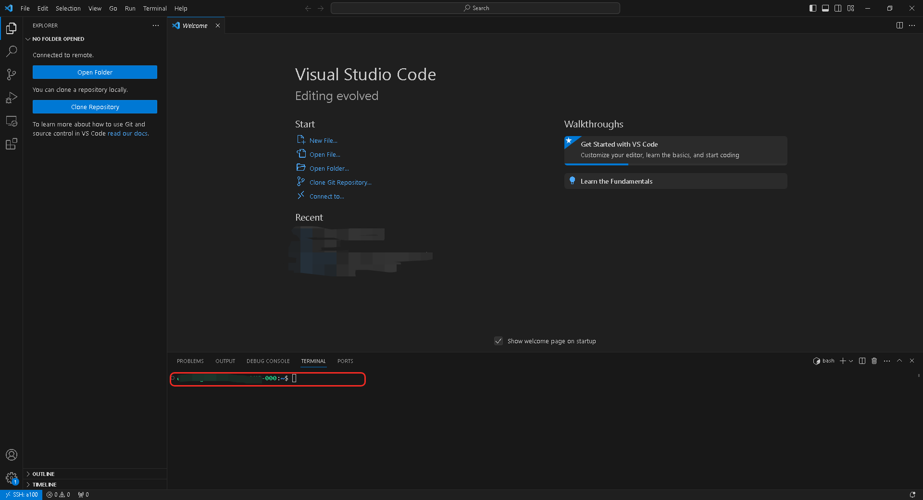
Task: Open the Selection menu
Action: pos(68,8)
